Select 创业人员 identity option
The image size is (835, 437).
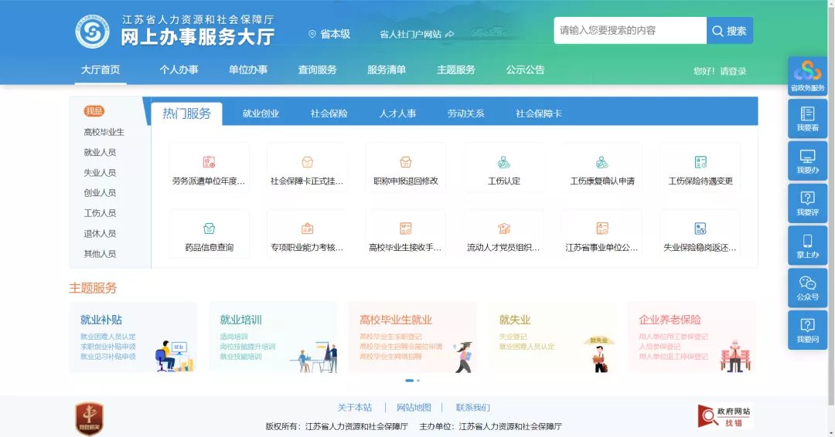coord(100,192)
